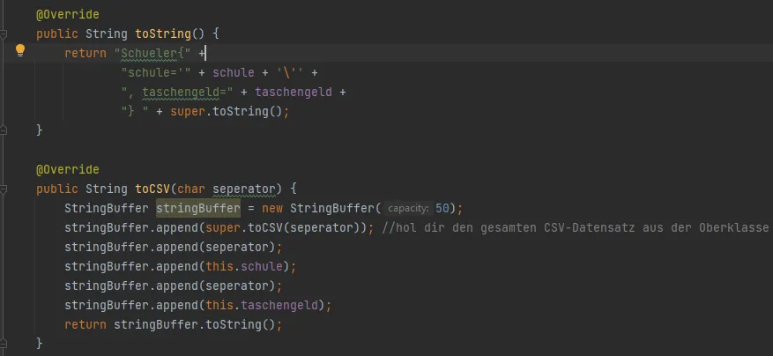Click the char keyword in toCSV signature
Viewport: 773px width, 356px height.
tap(191, 189)
